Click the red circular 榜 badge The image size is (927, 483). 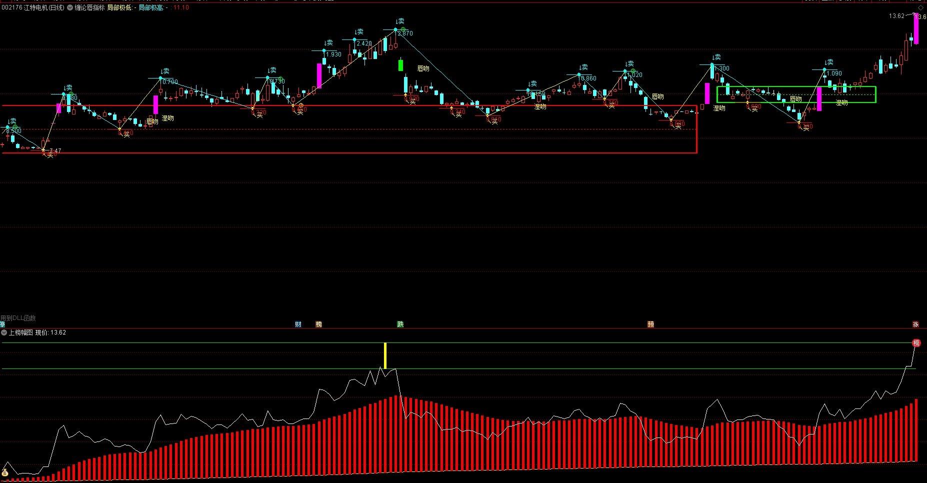[x=916, y=343]
